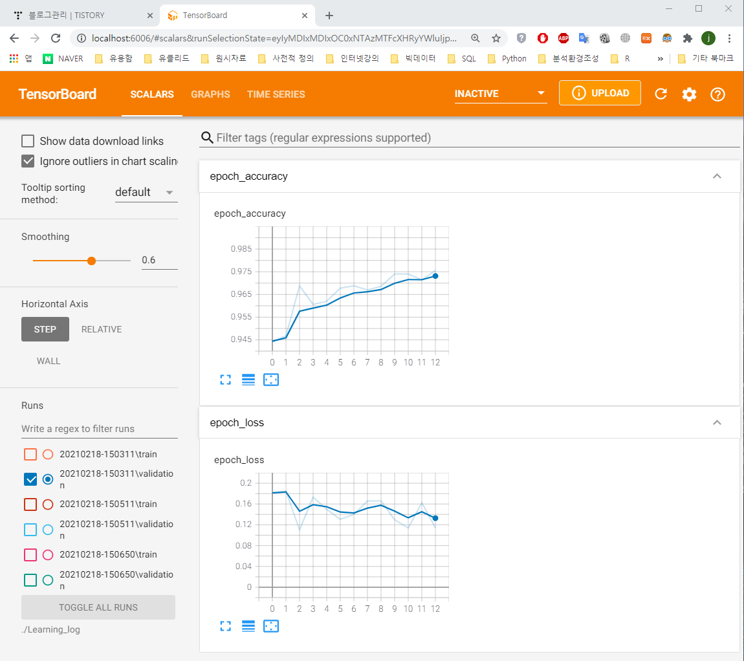Screen dimensions: 744x661
Task: Open Chrome three-dot menu
Action: pyautogui.click(x=729, y=38)
